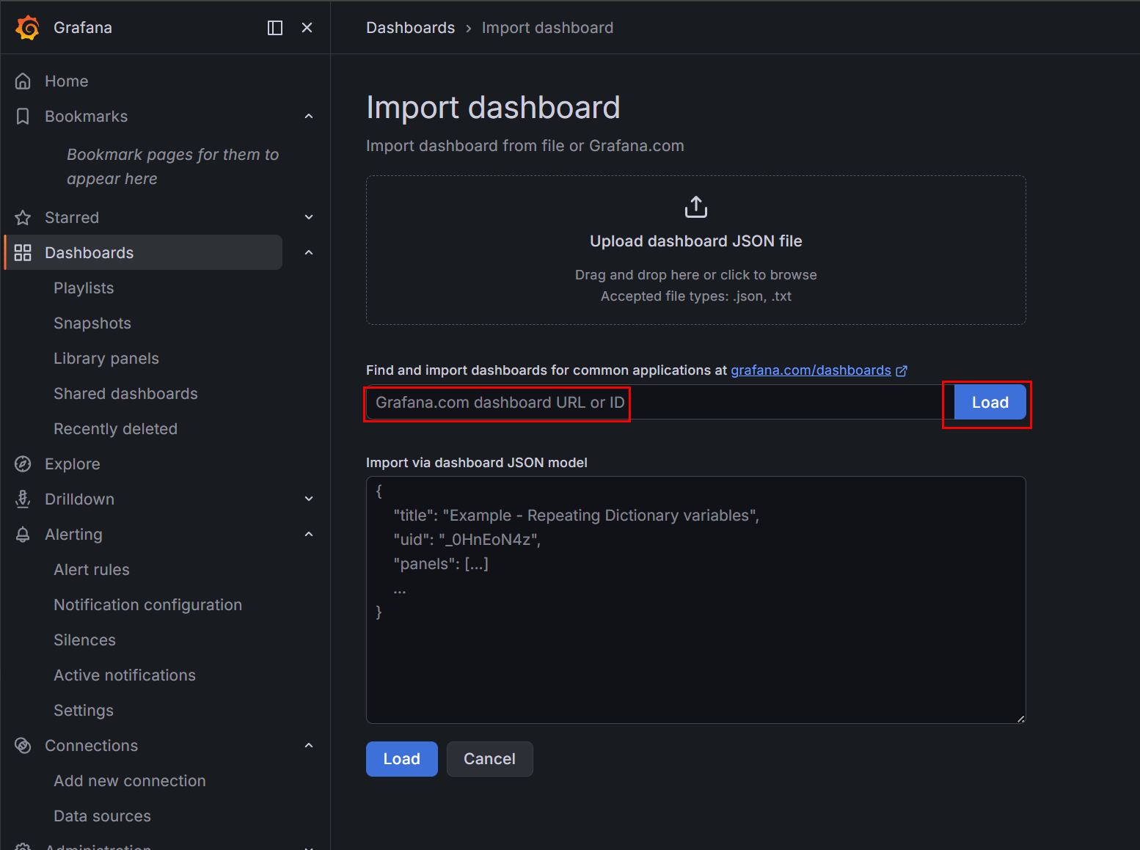Viewport: 1140px width, 850px height.
Task: Open Drilldown in the sidebar
Action: point(80,499)
